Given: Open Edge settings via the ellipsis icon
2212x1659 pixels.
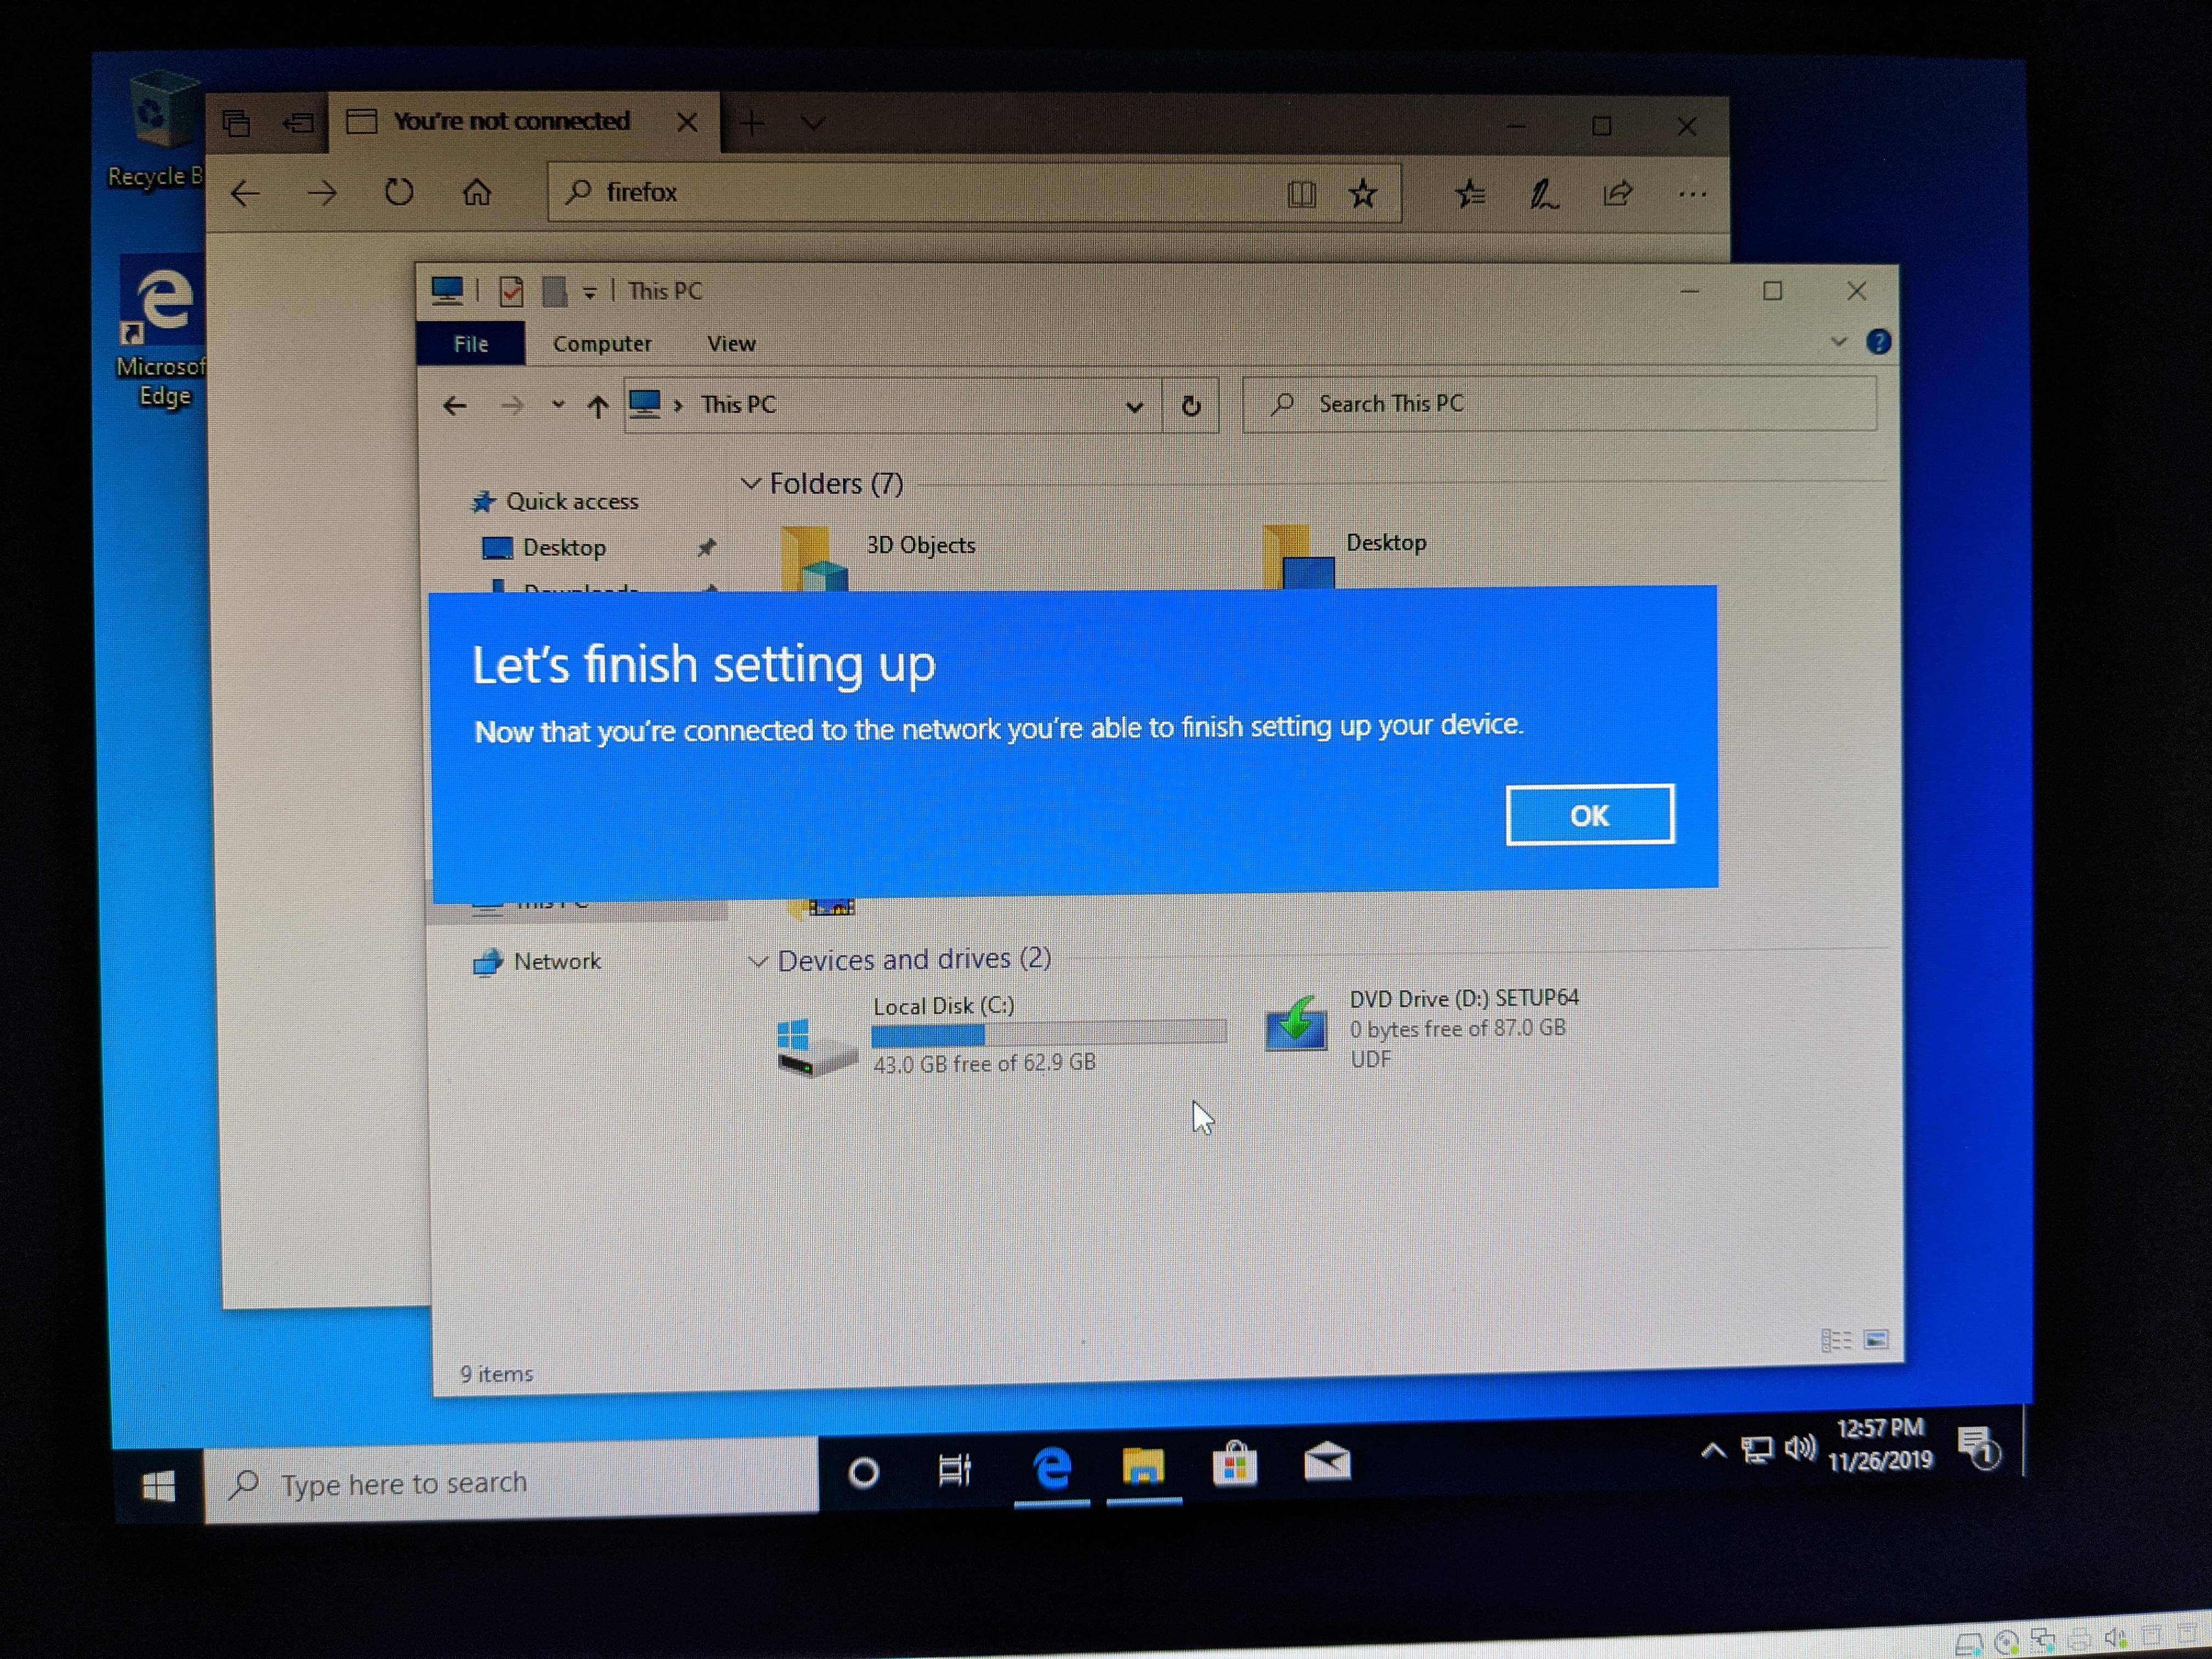Looking at the screenshot, I should [x=1692, y=193].
